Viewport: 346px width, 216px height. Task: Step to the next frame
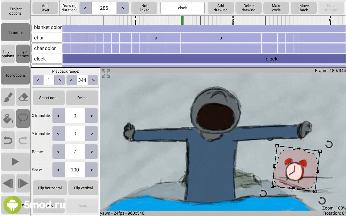[23, 184]
